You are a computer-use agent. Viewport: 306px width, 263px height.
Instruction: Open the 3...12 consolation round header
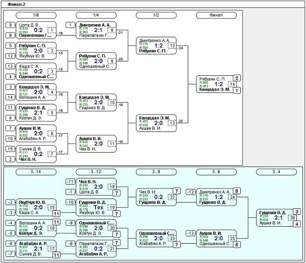tap(96, 172)
